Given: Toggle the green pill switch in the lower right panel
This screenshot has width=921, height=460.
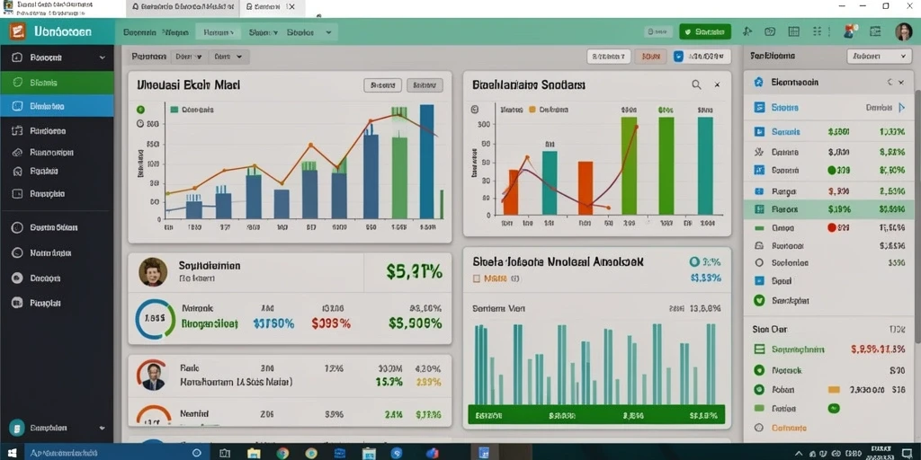Looking at the screenshot, I should [833, 409].
